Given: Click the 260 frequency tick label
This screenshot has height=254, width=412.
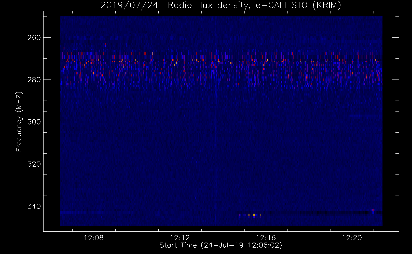Looking at the screenshot, I should [34, 38].
